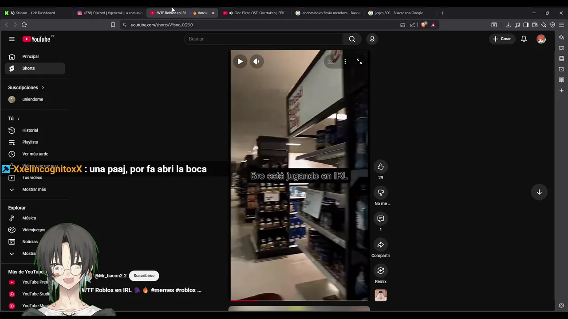
Task: Open the Brave Wallet toolbar icon
Action: 535,25
